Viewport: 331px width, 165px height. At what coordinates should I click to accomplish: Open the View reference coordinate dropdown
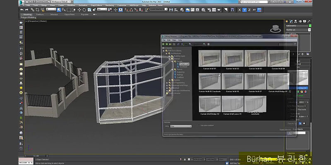[102, 9]
